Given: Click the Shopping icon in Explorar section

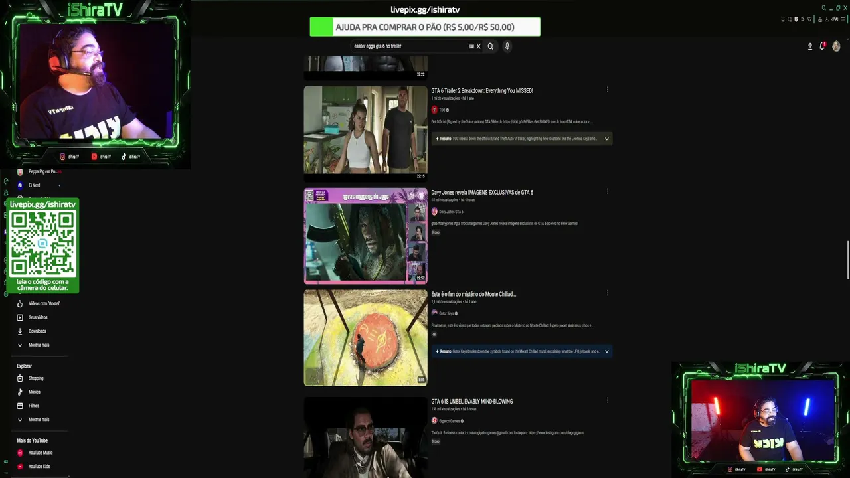Looking at the screenshot, I should tap(20, 378).
